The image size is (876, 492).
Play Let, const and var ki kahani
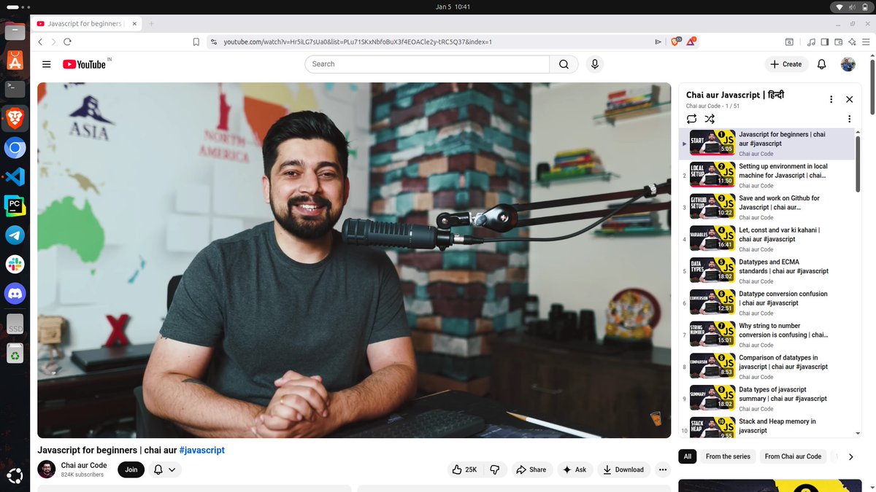click(766, 239)
